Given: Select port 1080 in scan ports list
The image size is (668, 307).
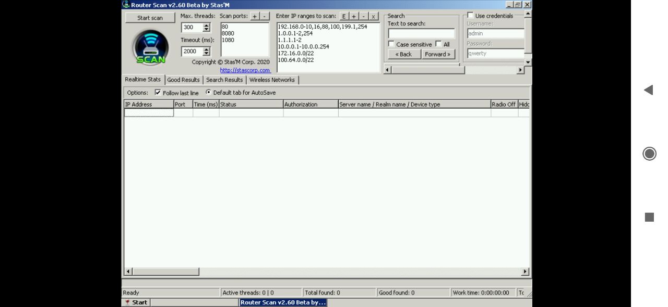Looking at the screenshot, I should 228,40.
